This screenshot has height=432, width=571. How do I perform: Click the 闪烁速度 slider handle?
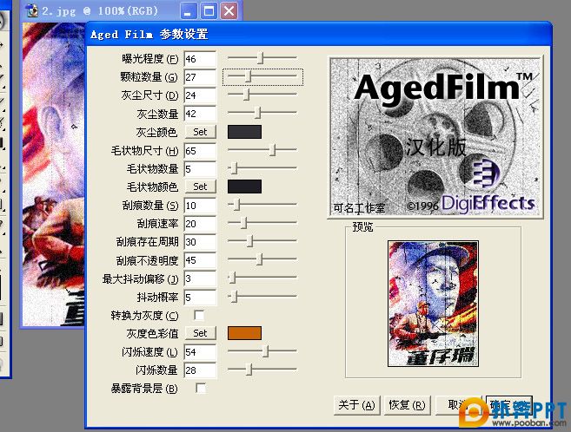(266, 351)
